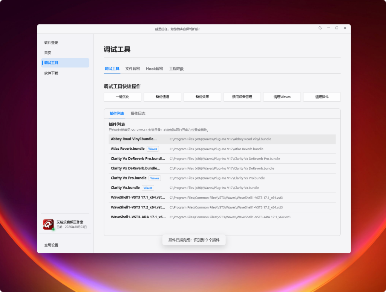Select the Clarity Vx DeReverb.bundle... plugin name

pyautogui.click(x=135, y=168)
